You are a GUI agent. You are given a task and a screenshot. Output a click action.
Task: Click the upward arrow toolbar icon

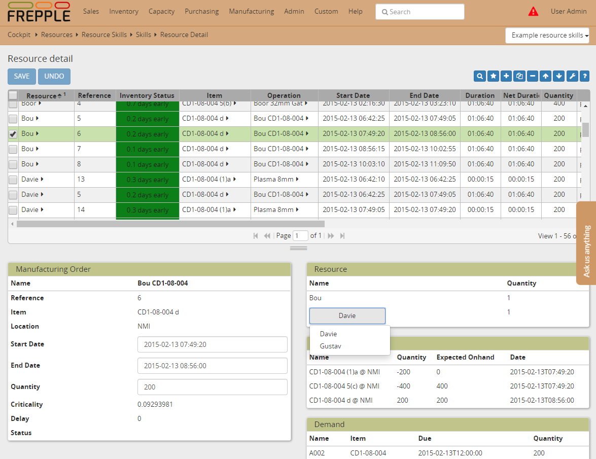tap(546, 76)
